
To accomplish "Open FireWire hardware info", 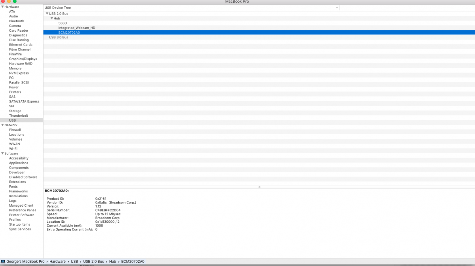I will pyautogui.click(x=15, y=54).
